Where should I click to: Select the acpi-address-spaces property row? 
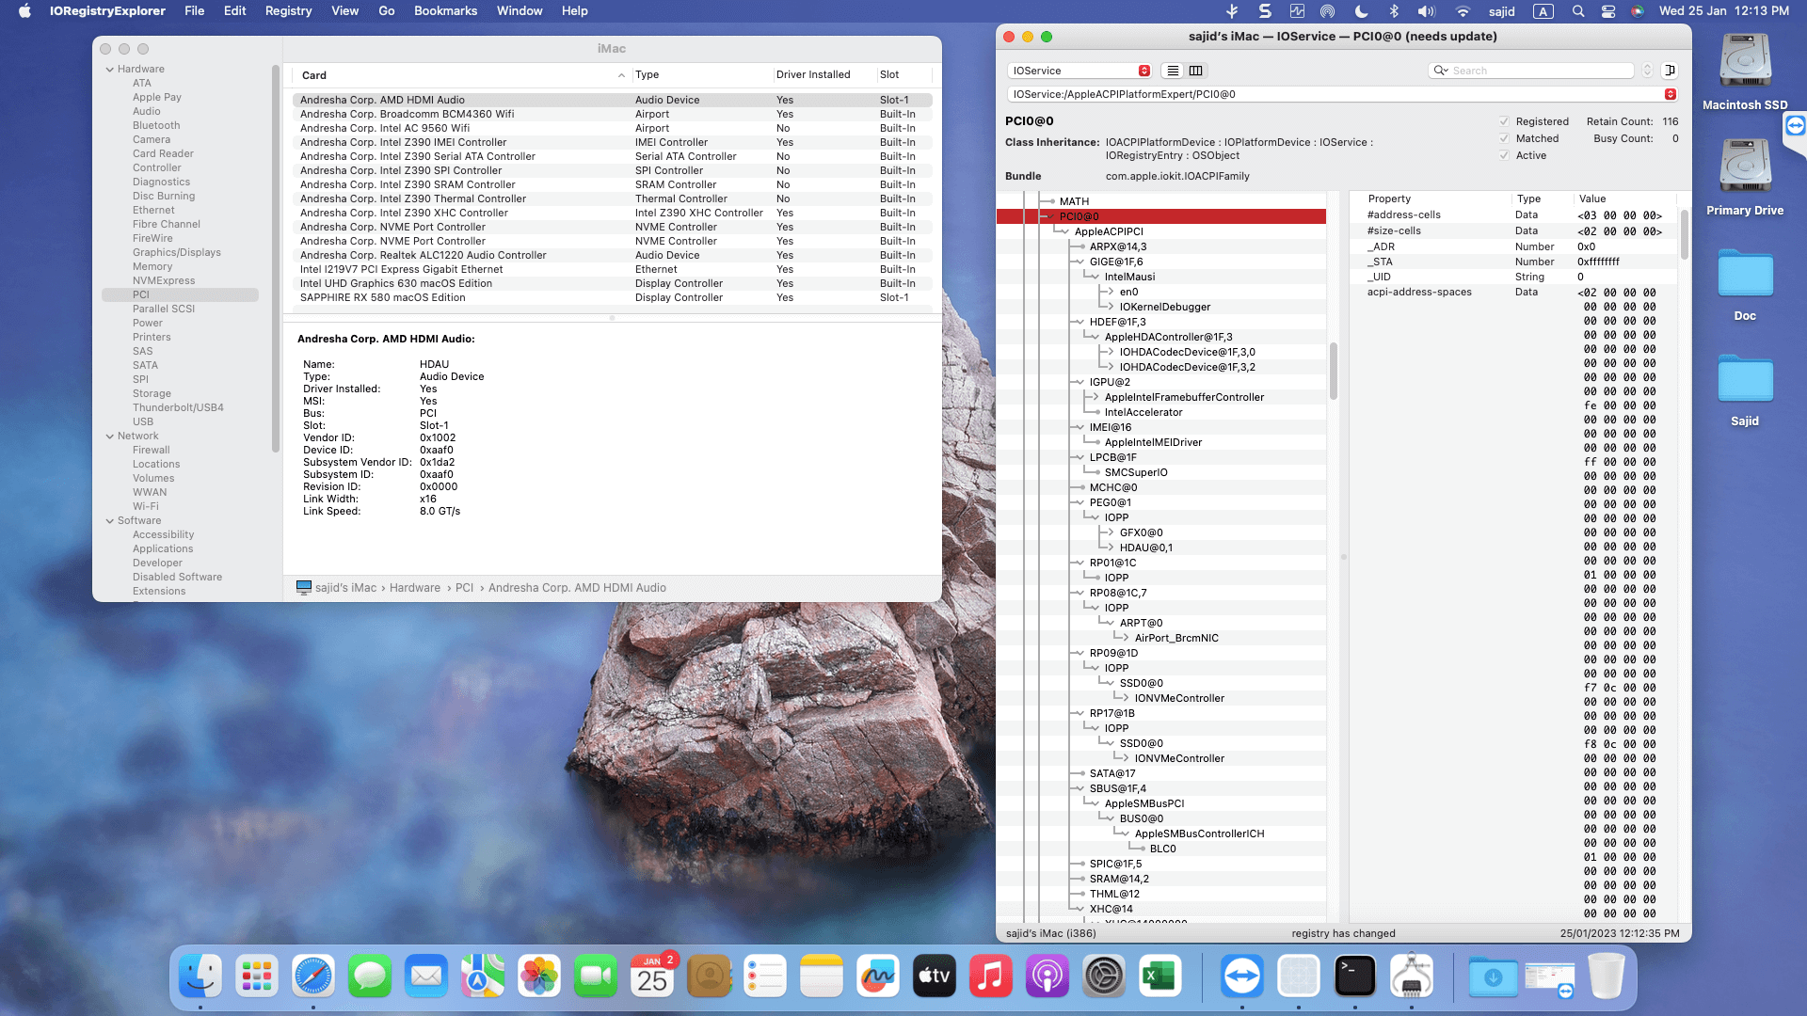click(x=1512, y=293)
